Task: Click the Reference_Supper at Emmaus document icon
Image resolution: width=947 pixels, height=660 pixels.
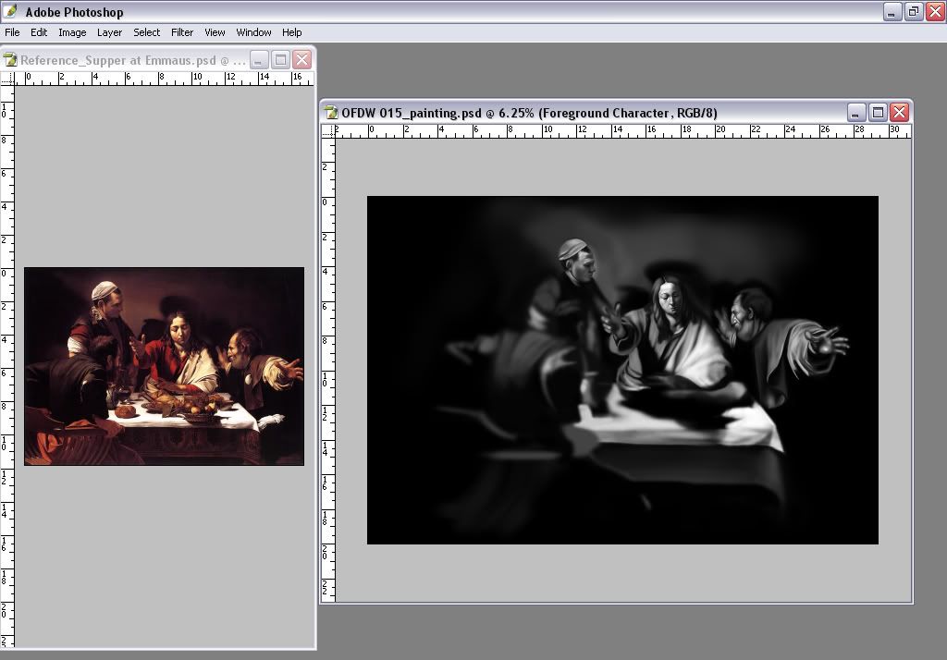Action: [11, 60]
